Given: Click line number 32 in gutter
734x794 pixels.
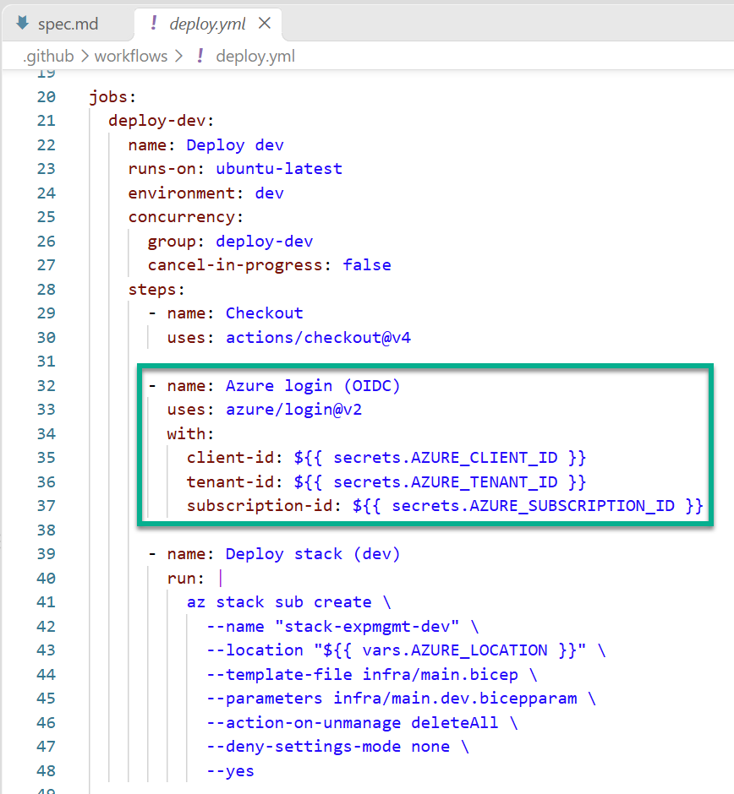Looking at the screenshot, I should pyautogui.click(x=47, y=386).
